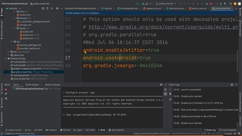Show hidden editor tabs dropdown arrow

click(236, 8)
